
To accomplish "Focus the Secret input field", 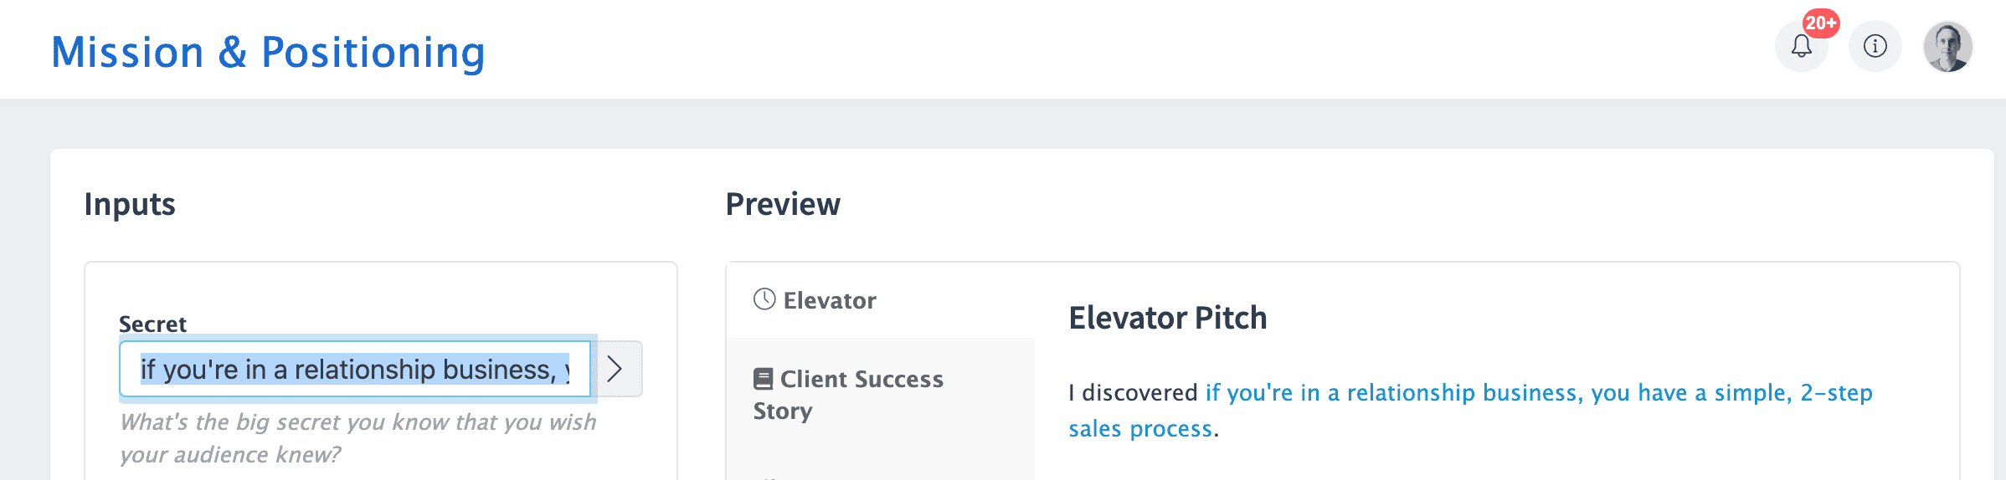I will tap(355, 369).
